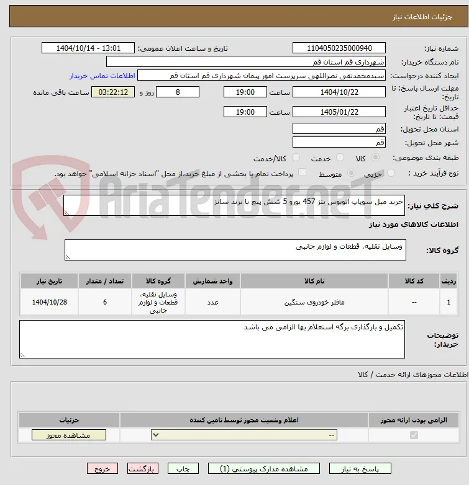Click the عدد unit cell
The image size is (469, 485).
(212, 302)
